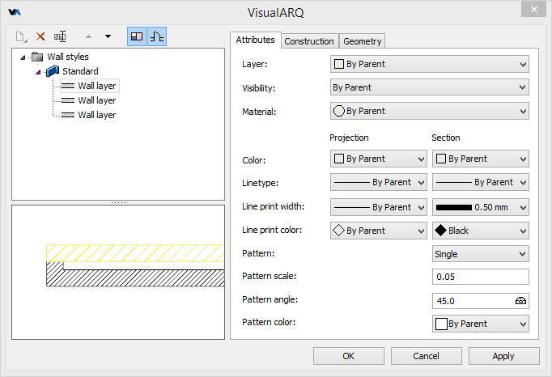
Task: Click the angle picker icon in Pattern angle
Action: [x=520, y=301]
